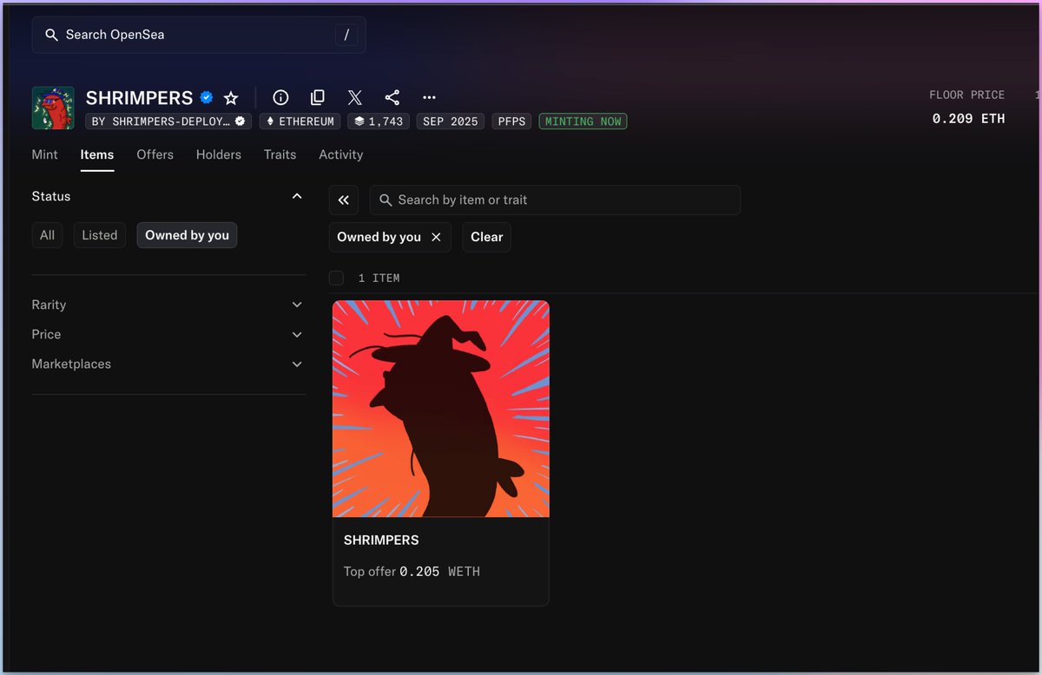Select the Listed status filter
This screenshot has width=1042, height=675.
click(x=100, y=235)
